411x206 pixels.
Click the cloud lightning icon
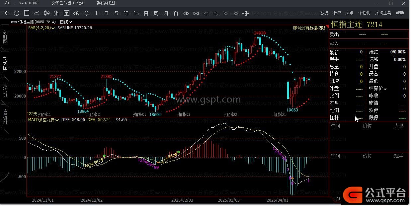[x=76, y=13]
